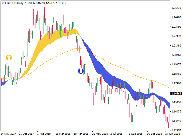Click the 1.25470 price axis label

[x=176, y=8]
